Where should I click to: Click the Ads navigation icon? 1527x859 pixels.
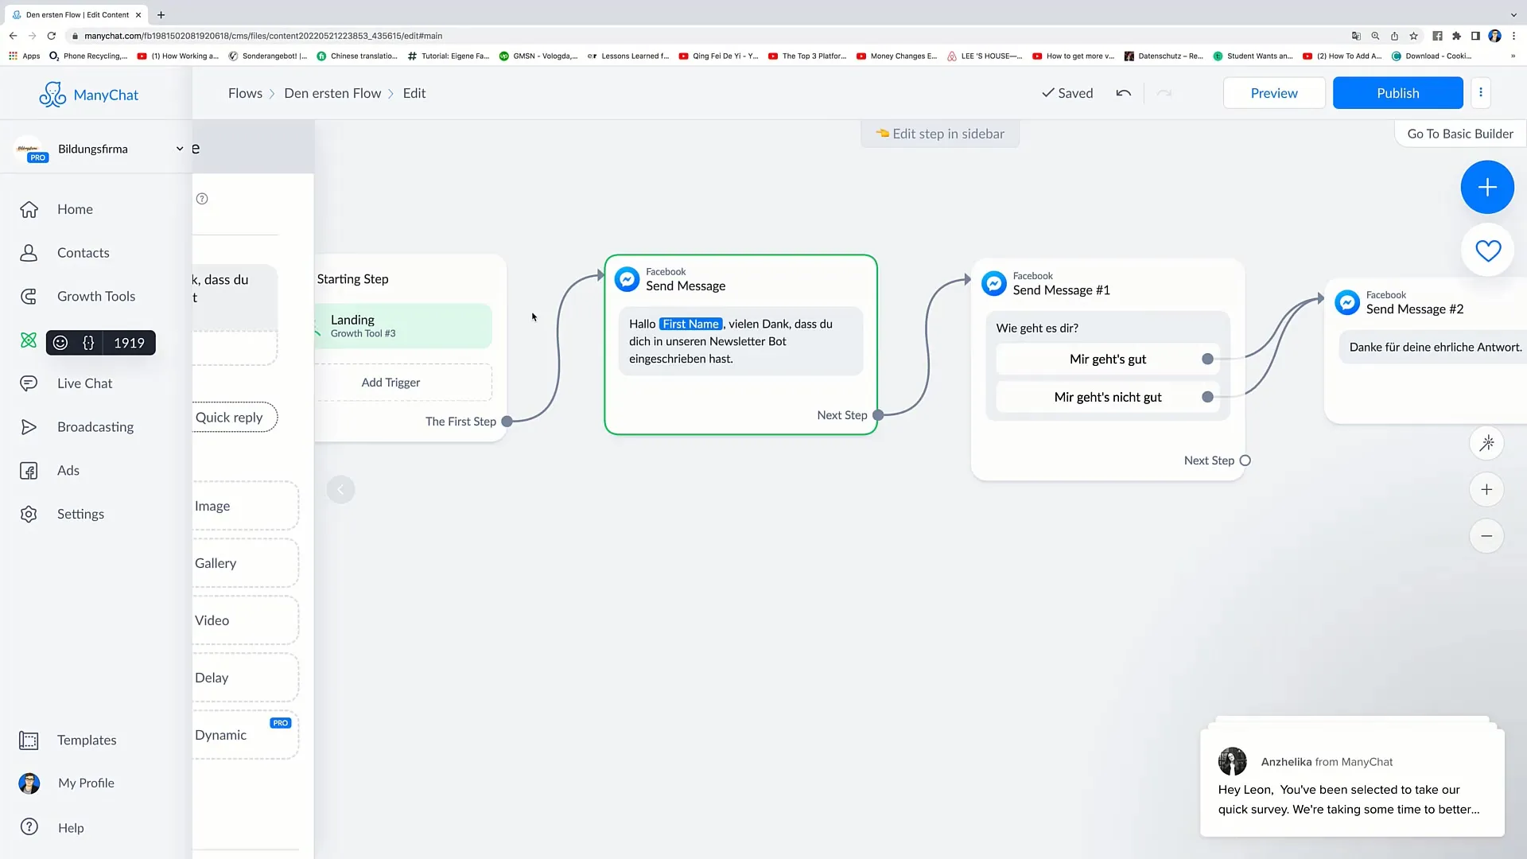tap(29, 470)
